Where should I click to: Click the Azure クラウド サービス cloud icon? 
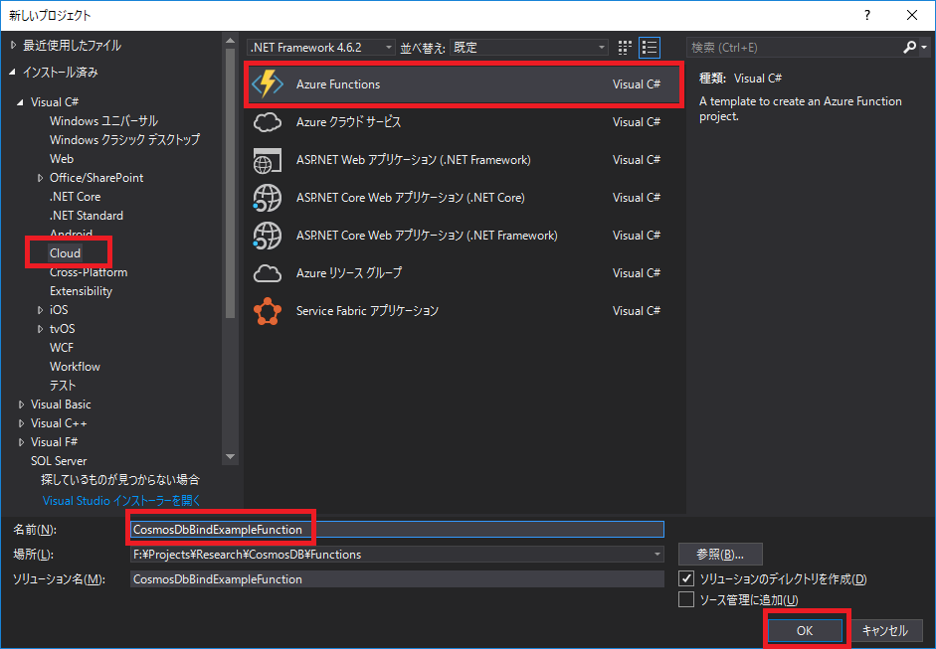pos(267,122)
